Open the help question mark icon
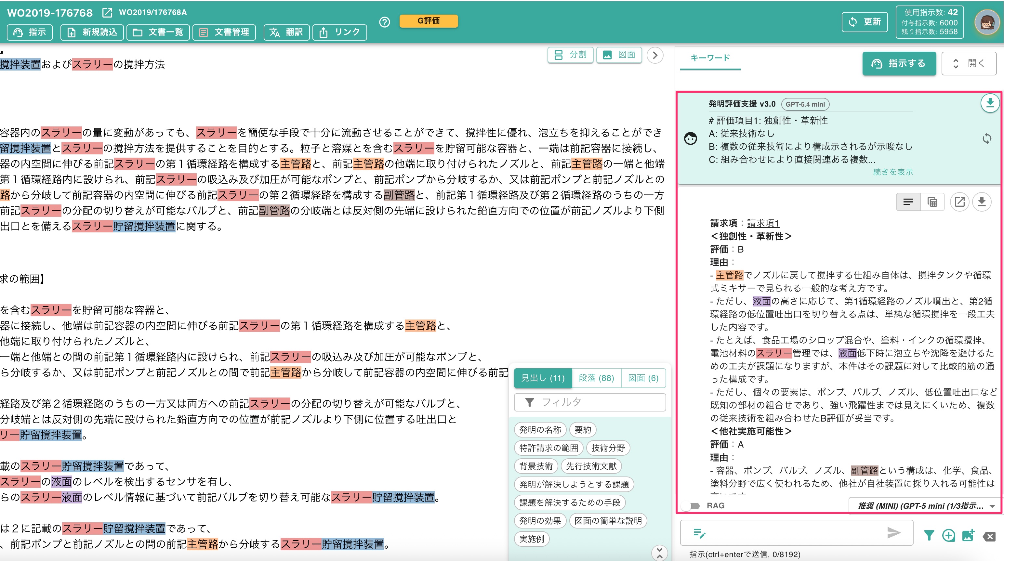1017x561 pixels. 384,22
